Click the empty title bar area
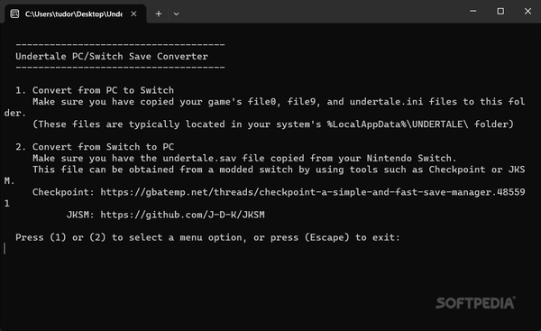541x331 pixels. point(321,11)
